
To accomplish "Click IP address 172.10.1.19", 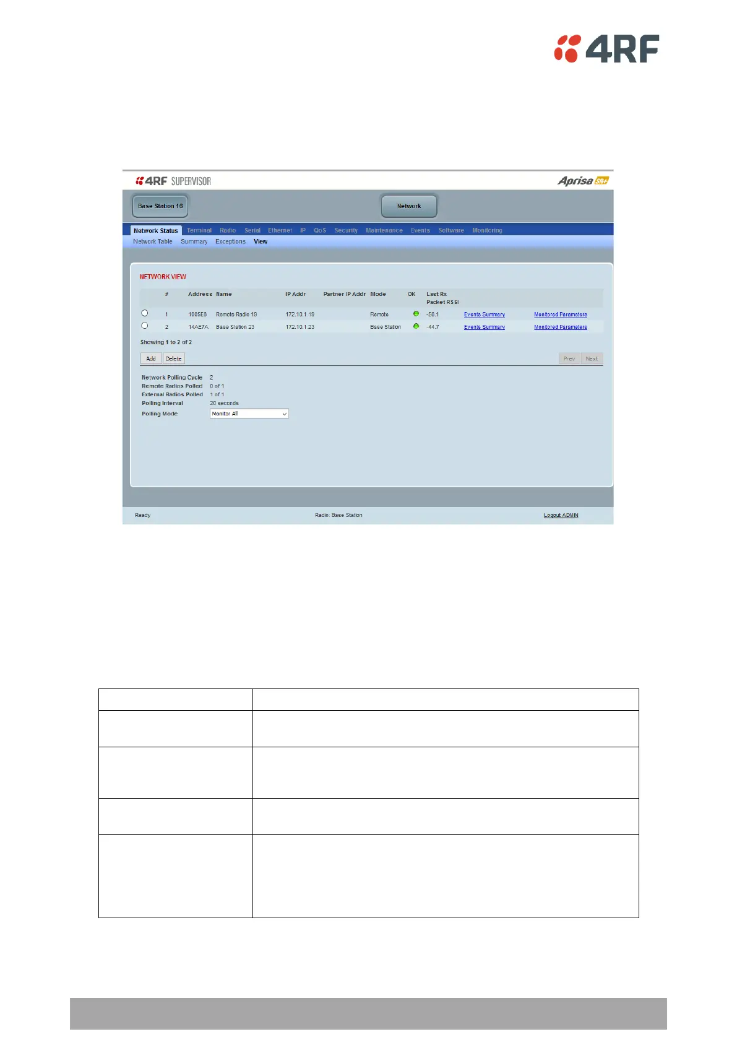I will click(x=300, y=315).
